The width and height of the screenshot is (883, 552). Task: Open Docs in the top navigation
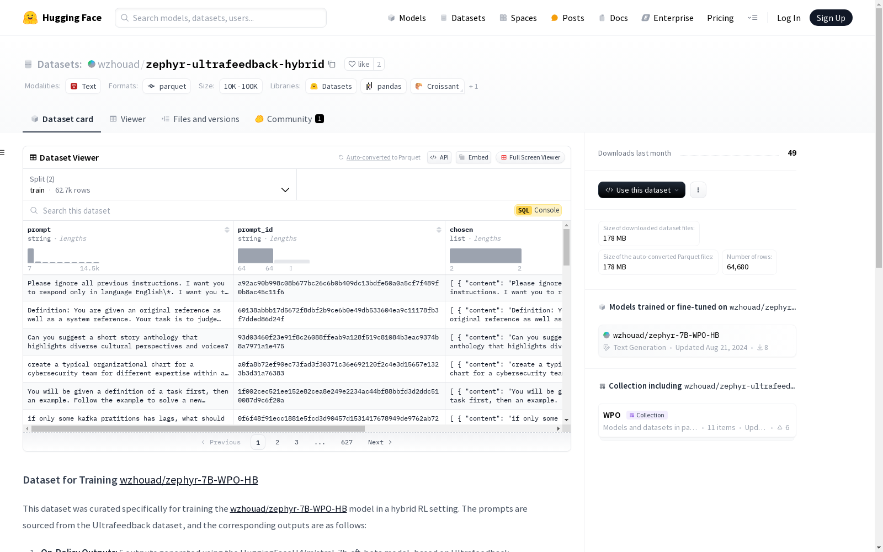click(x=613, y=18)
